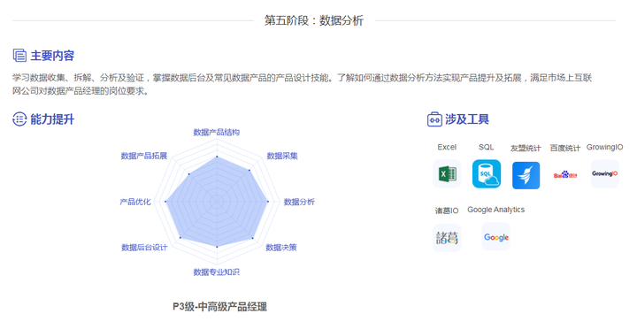
Task: Click the paragraph starting 学习数据收集
Action: point(302,84)
